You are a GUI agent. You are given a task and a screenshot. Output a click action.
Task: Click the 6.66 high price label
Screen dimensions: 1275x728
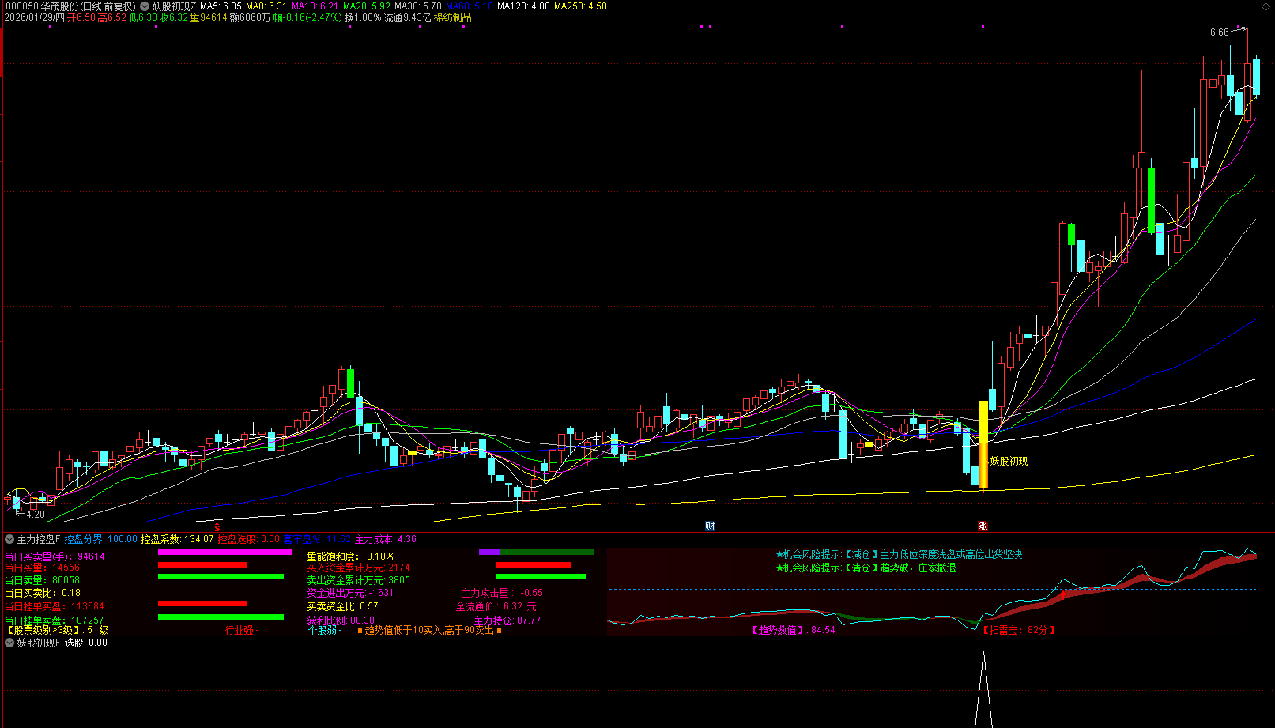pos(1219,32)
